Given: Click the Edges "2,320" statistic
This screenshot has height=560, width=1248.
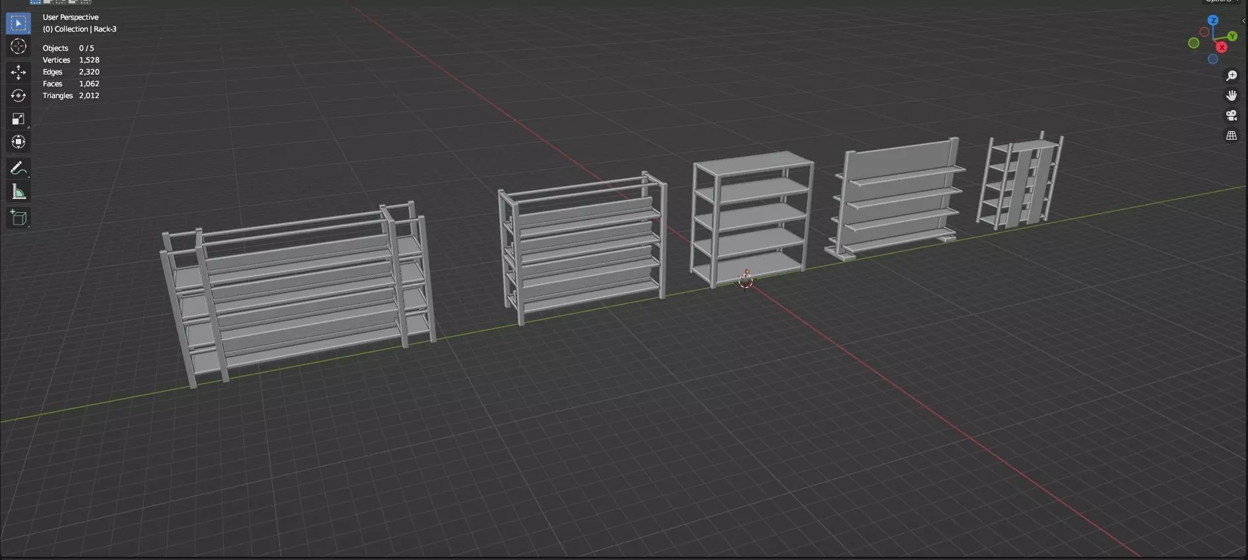Looking at the screenshot, I should [x=89, y=72].
